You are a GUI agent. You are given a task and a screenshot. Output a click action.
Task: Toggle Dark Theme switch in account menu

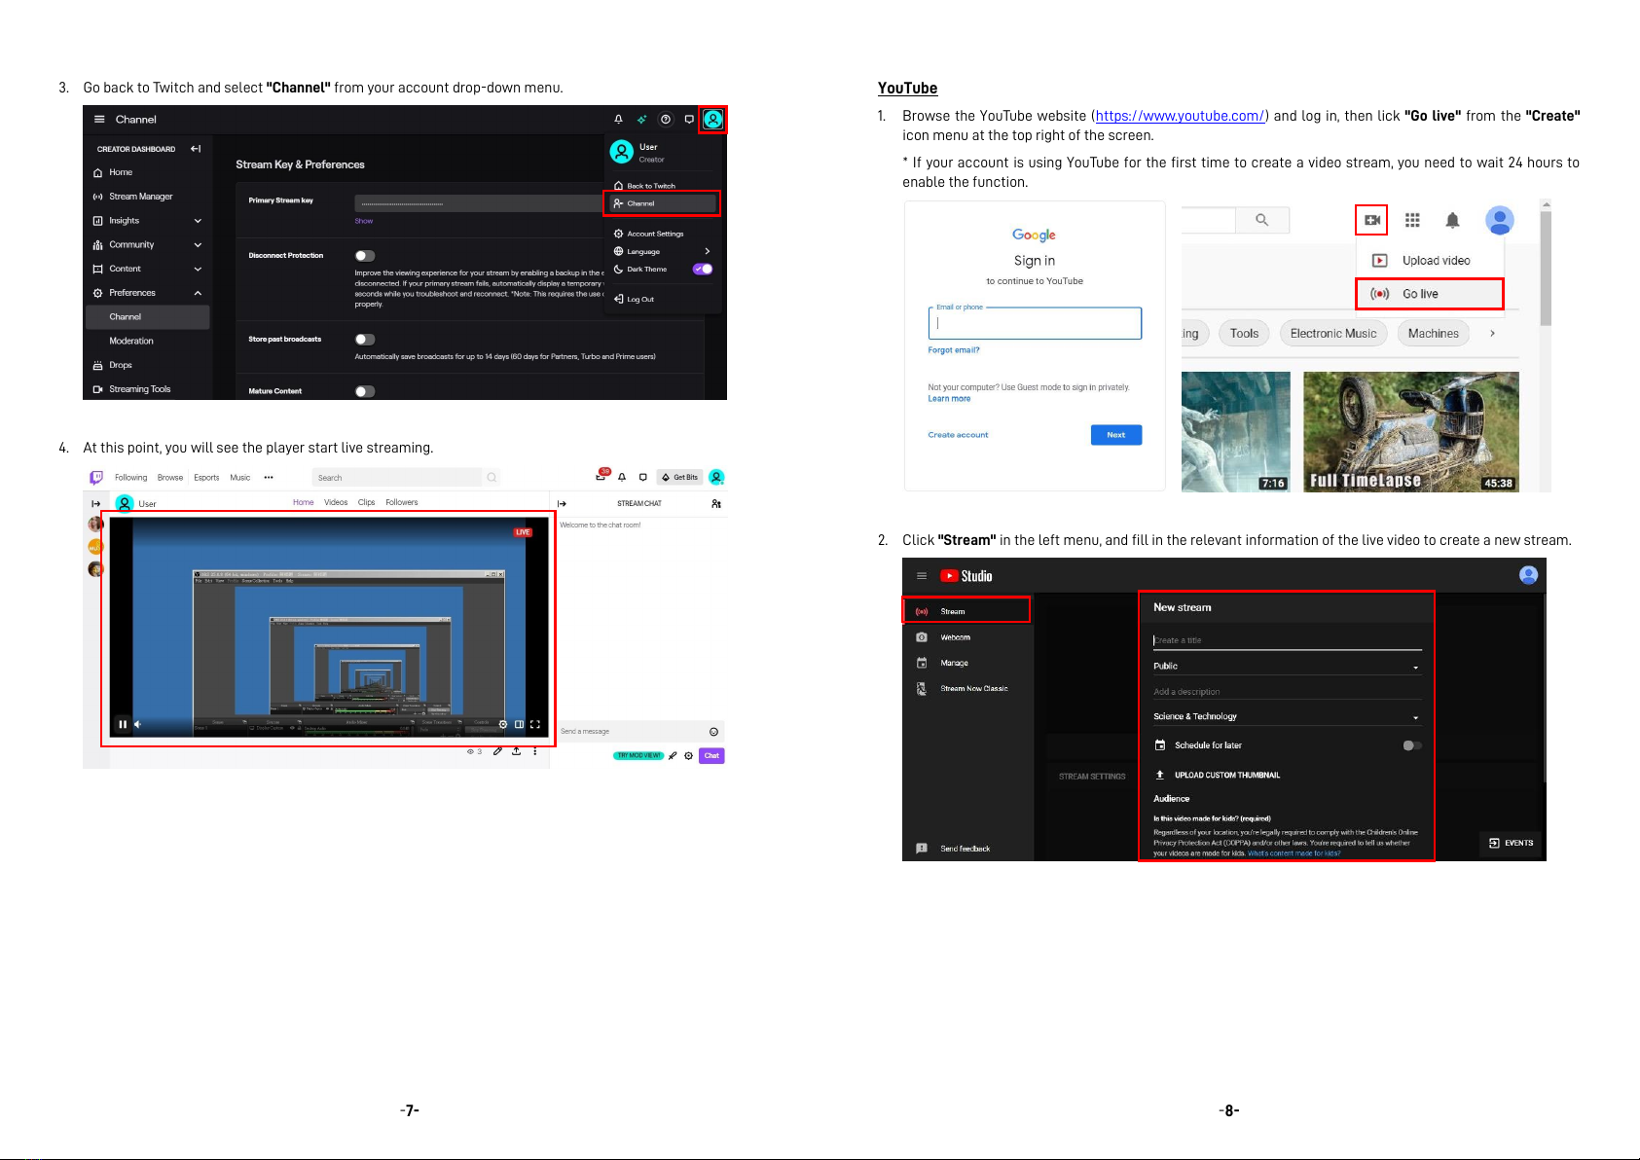[x=703, y=270]
